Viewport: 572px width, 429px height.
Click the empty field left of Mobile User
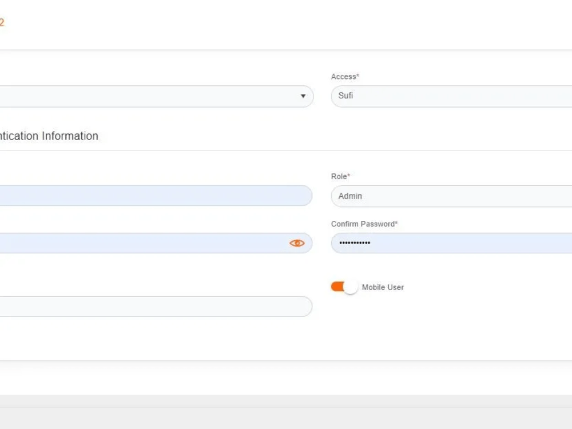tap(156, 307)
